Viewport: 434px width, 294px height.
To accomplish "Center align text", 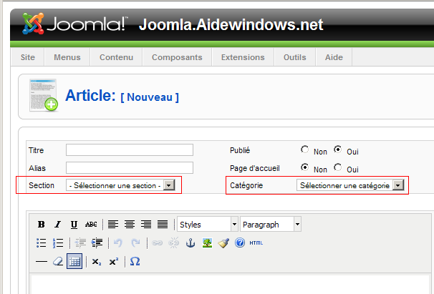I will coord(130,225).
